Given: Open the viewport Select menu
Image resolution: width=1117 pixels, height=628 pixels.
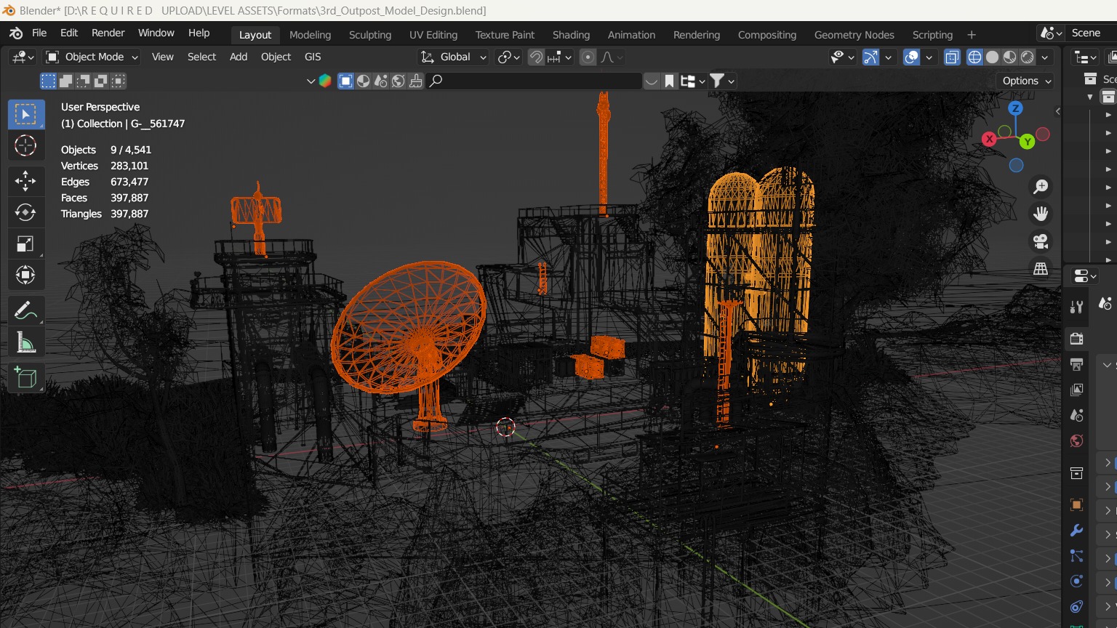Looking at the screenshot, I should [x=201, y=57].
